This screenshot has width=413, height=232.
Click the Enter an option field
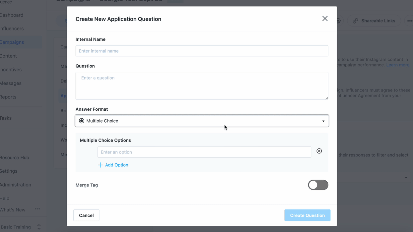(x=204, y=152)
